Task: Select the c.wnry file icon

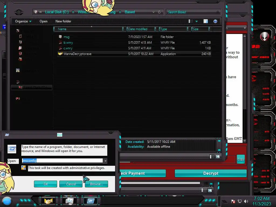Action: tap(60, 48)
